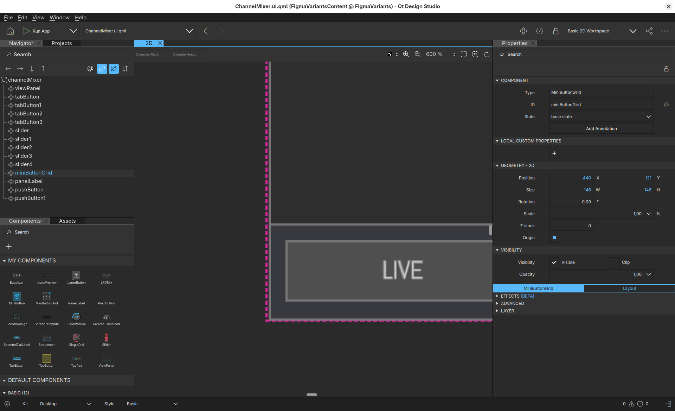675x411 pixels.
Task: Click the navigator palette color icon
Action: [90, 69]
